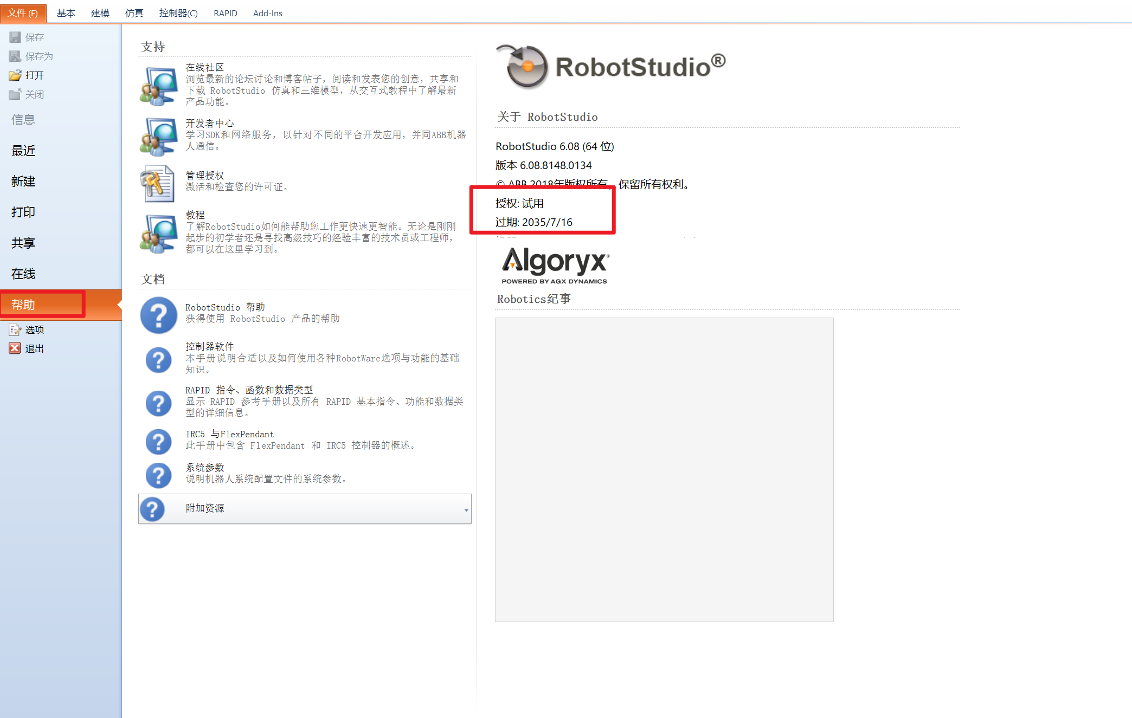Click the RobotStudio logo icon

click(x=523, y=67)
